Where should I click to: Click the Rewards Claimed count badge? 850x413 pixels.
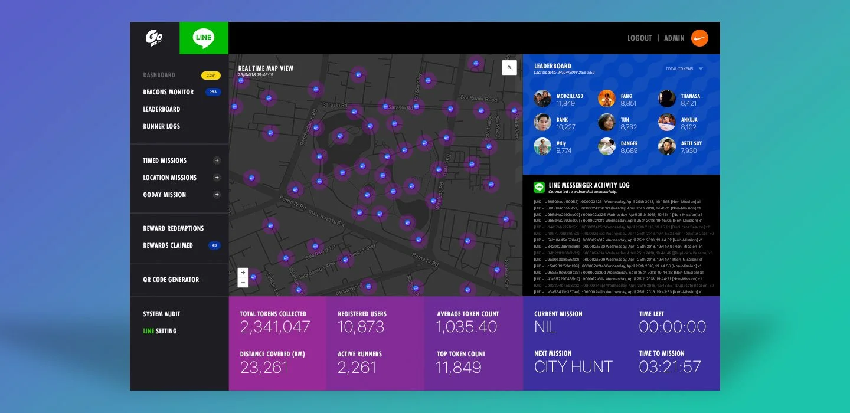pos(214,245)
